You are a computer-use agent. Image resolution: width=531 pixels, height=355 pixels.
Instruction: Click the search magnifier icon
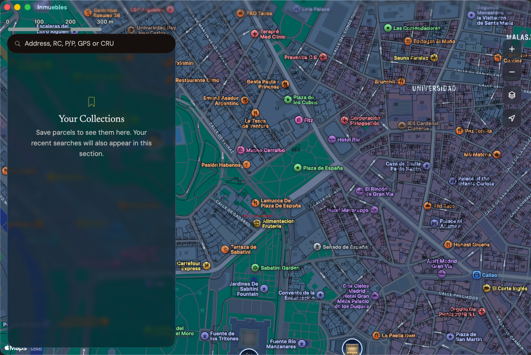(x=18, y=44)
